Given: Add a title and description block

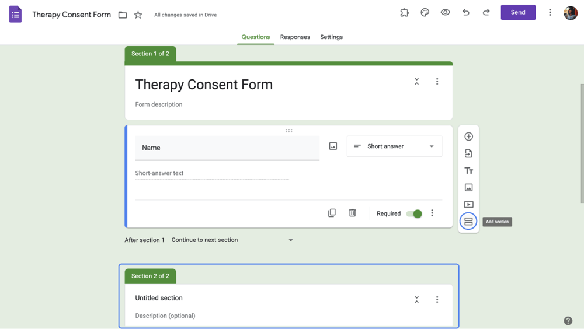Looking at the screenshot, I should 468,170.
